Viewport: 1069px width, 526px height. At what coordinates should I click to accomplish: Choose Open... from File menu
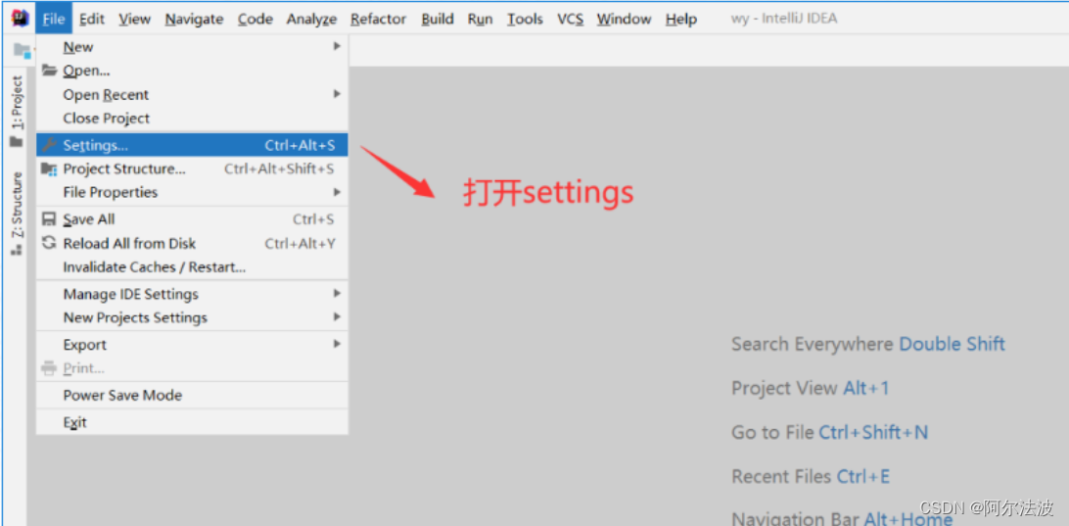click(x=192, y=71)
